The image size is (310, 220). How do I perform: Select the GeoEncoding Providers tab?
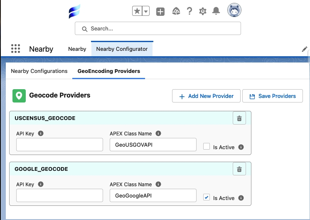point(109,71)
